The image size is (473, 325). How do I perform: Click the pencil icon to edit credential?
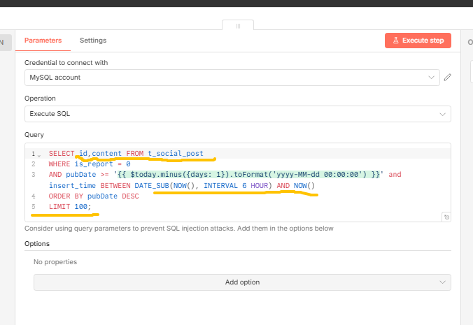coord(447,78)
